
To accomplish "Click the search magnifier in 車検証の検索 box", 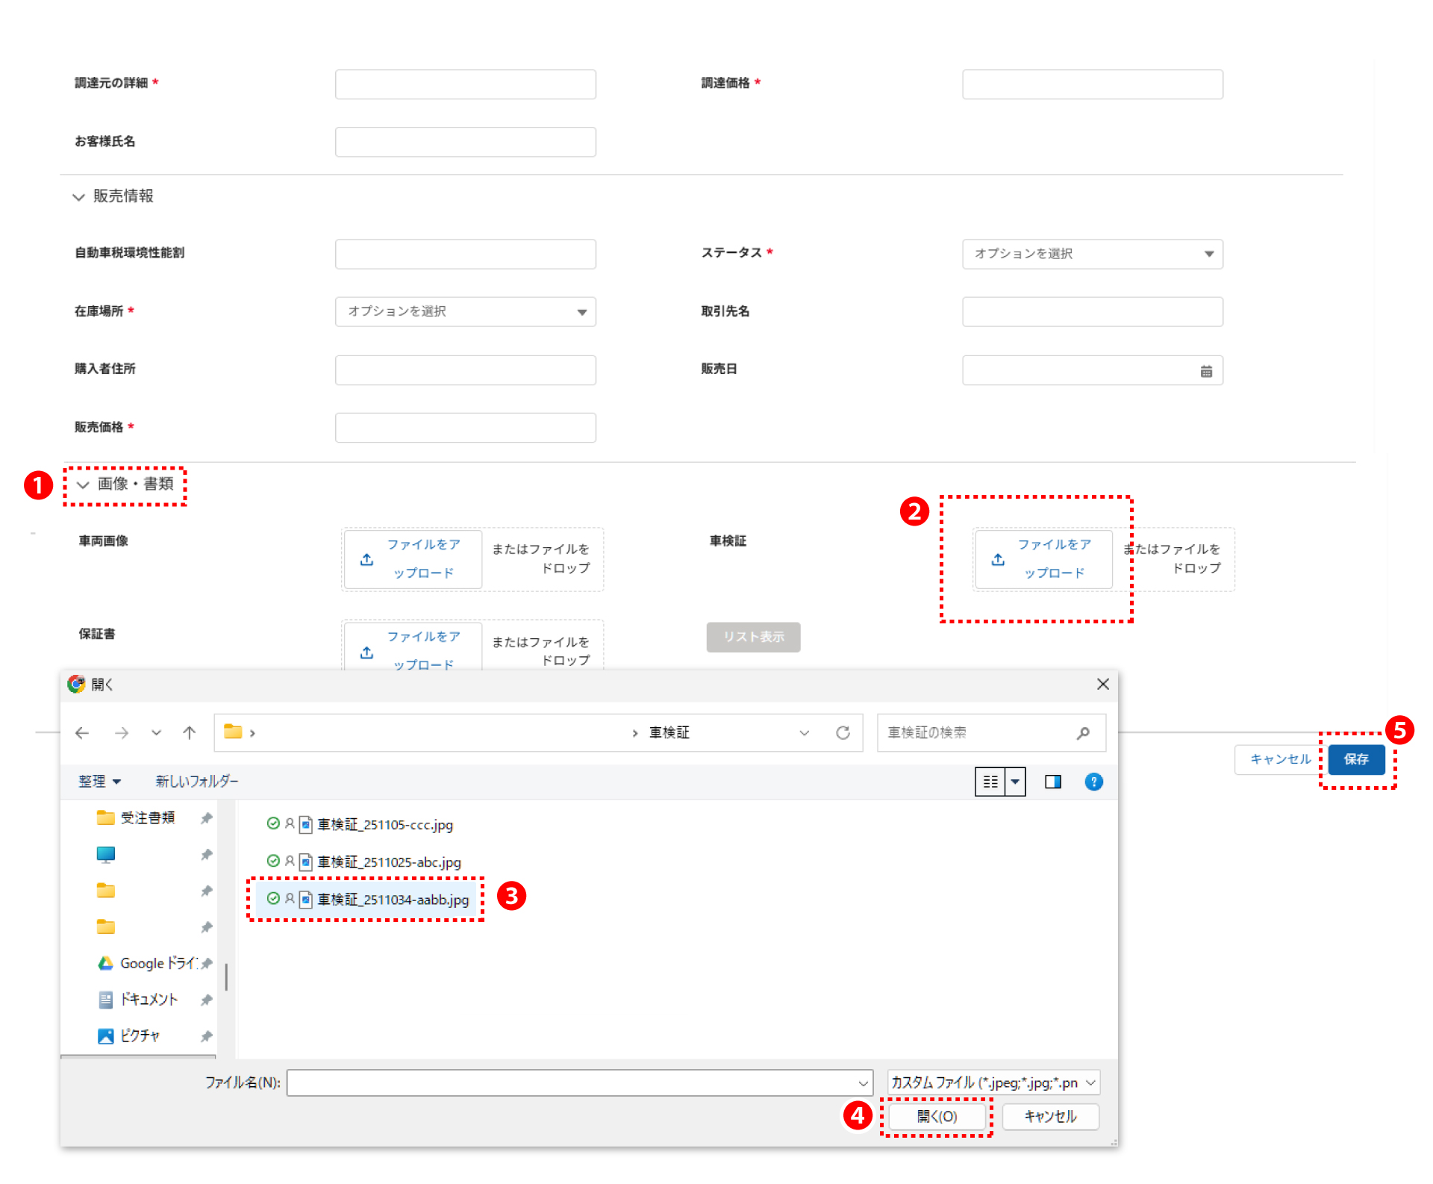I will [1083, 733].
